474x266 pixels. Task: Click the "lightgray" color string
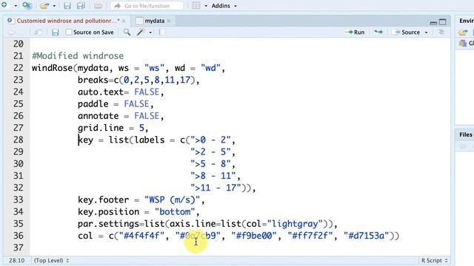[295, 224]
